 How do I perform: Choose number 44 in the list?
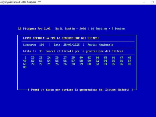[x=97, y=58]
